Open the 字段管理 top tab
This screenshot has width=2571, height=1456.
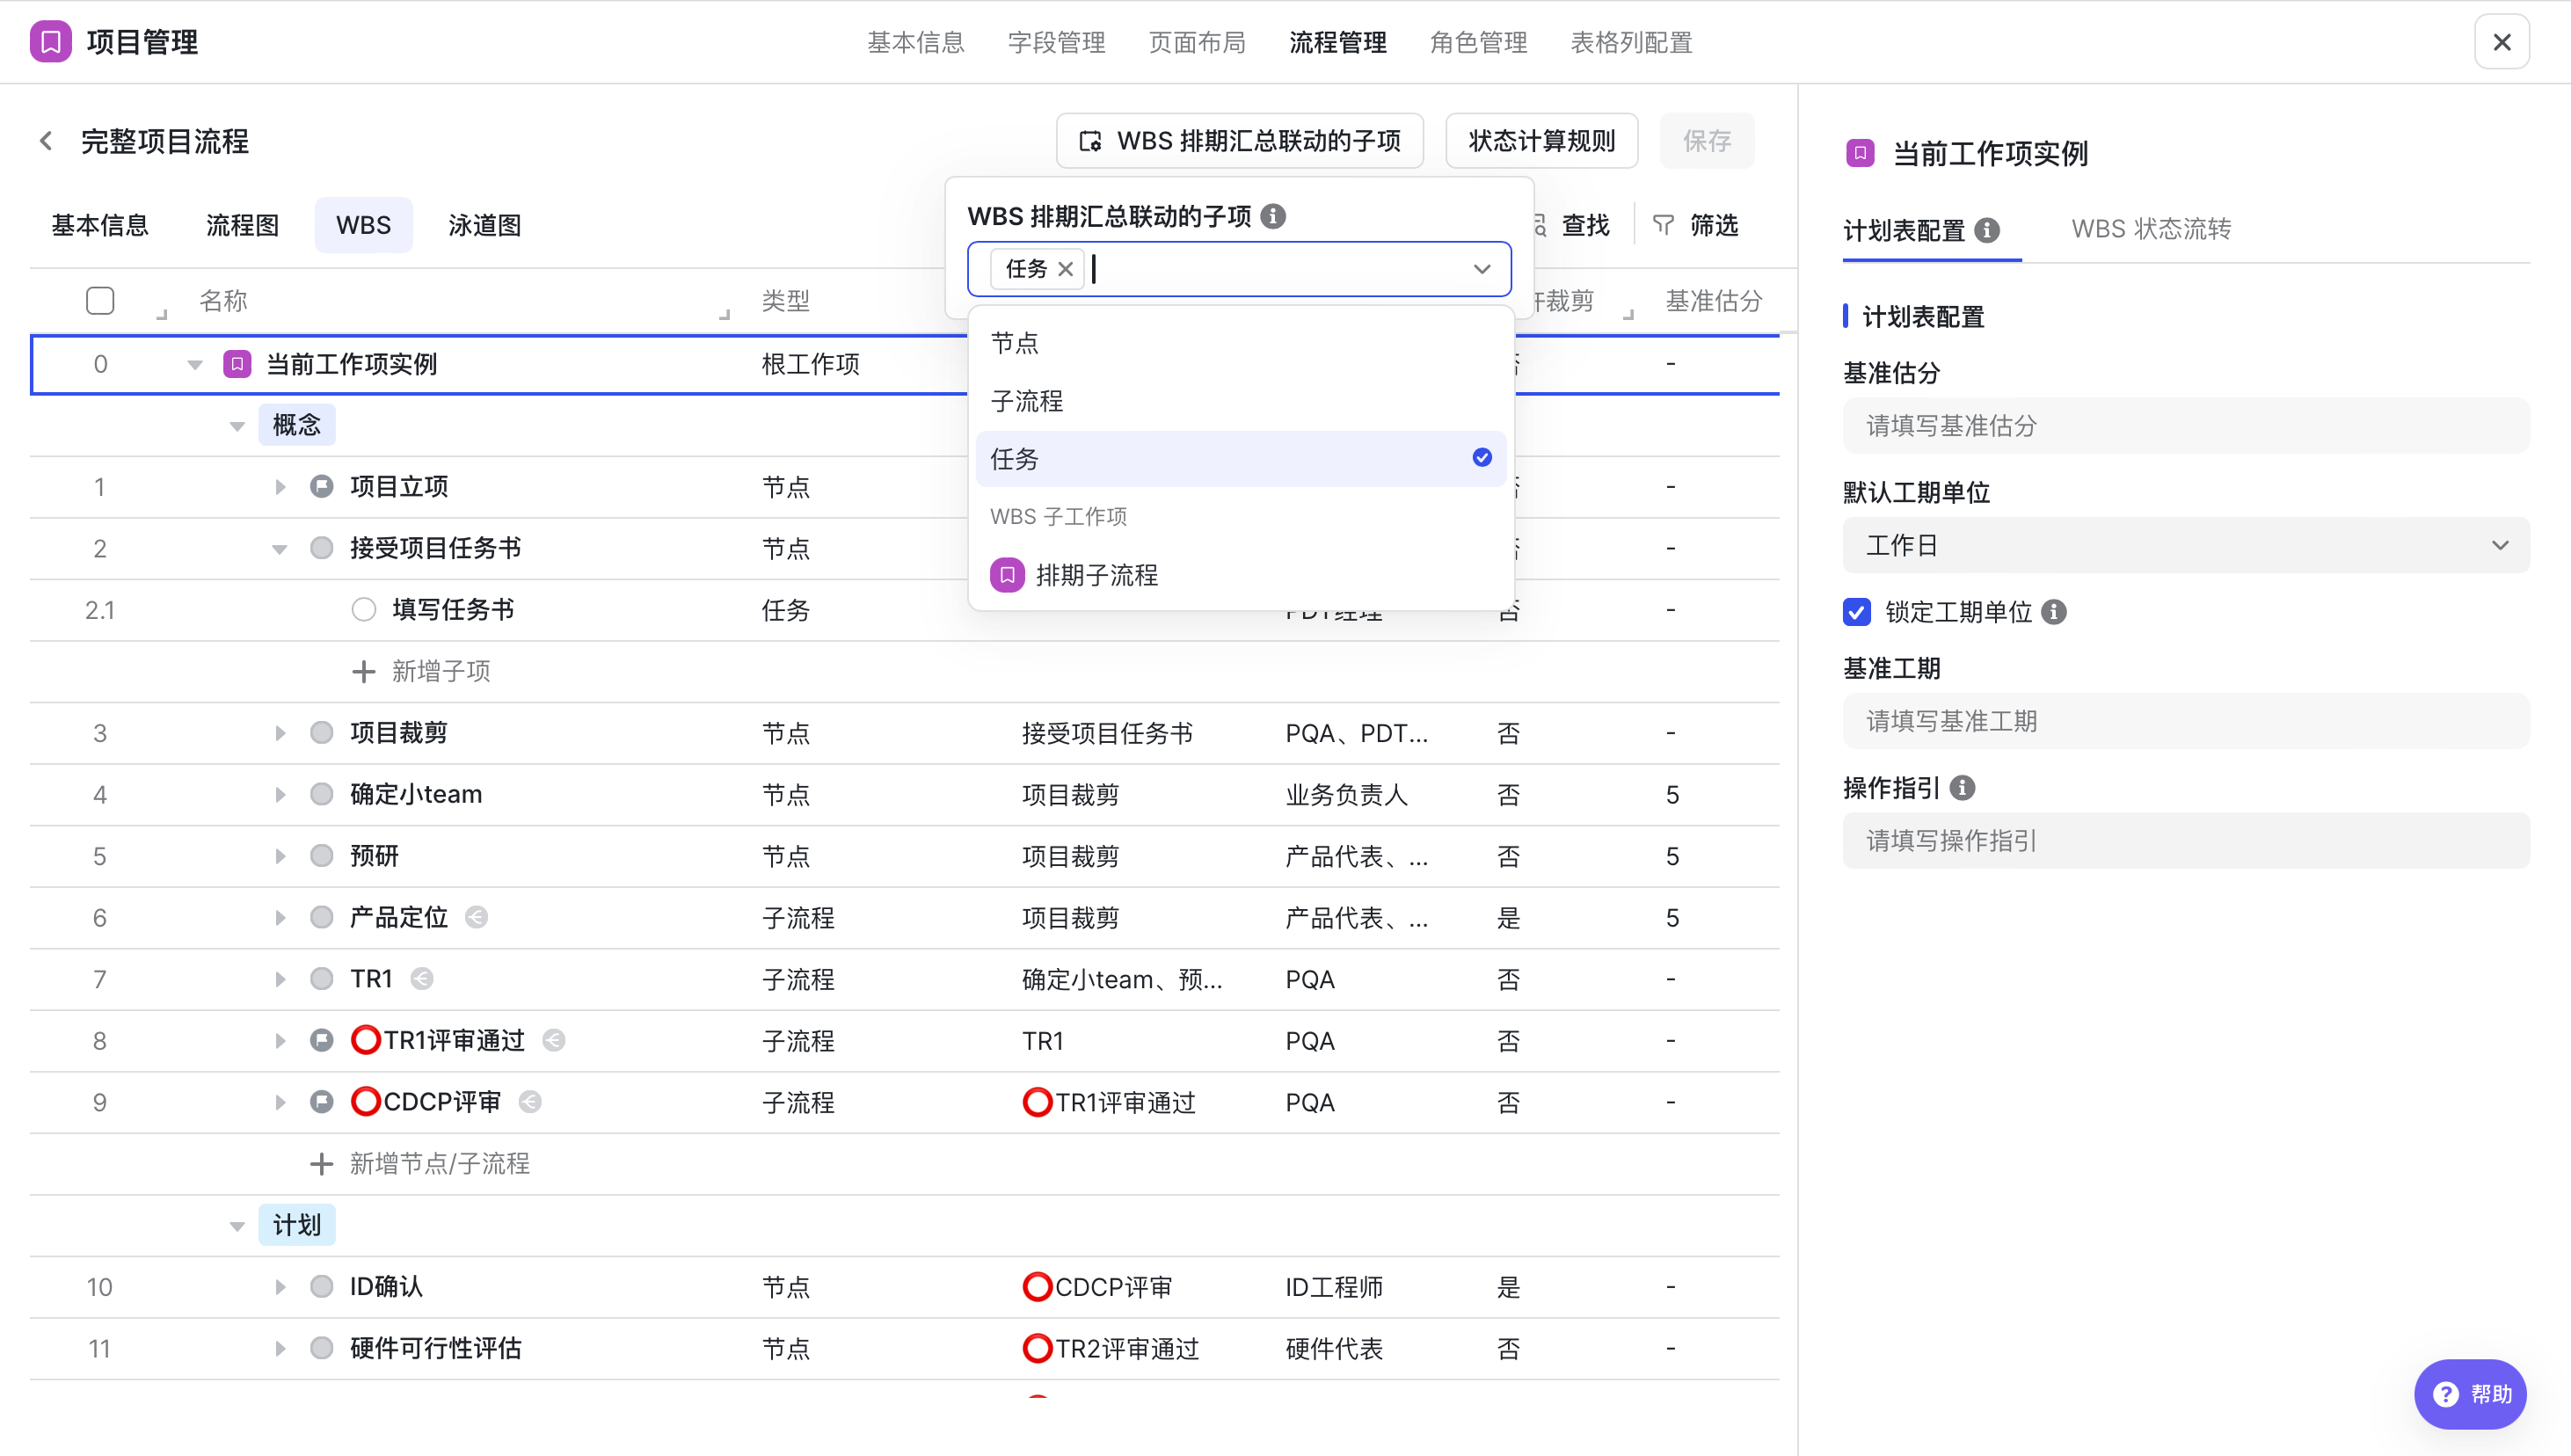point(1056,42)
